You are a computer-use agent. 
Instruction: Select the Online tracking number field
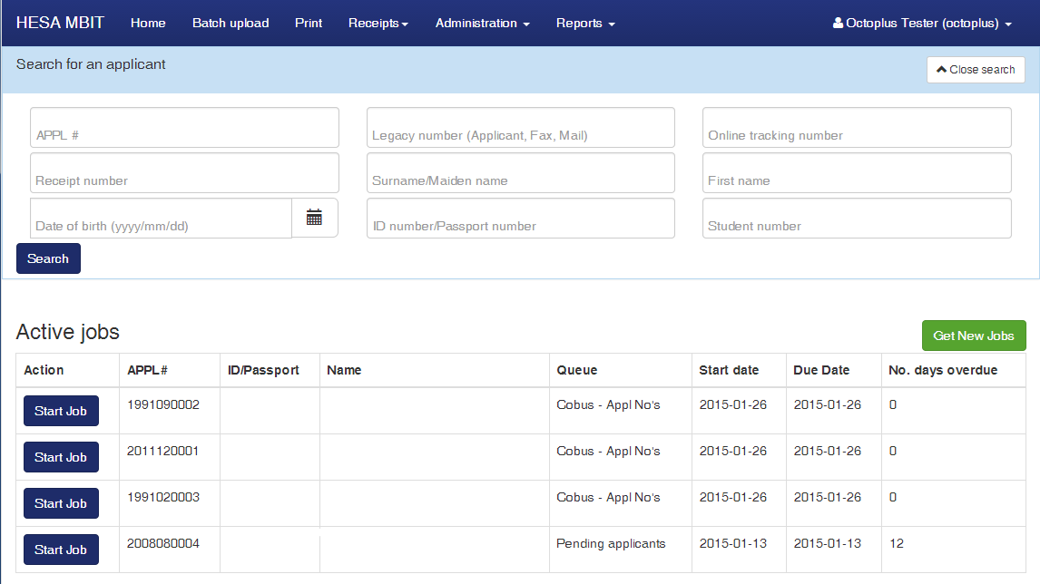856,127
